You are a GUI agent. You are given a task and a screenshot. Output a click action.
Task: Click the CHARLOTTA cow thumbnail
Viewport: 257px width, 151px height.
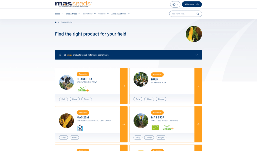(x=66, y=82)
